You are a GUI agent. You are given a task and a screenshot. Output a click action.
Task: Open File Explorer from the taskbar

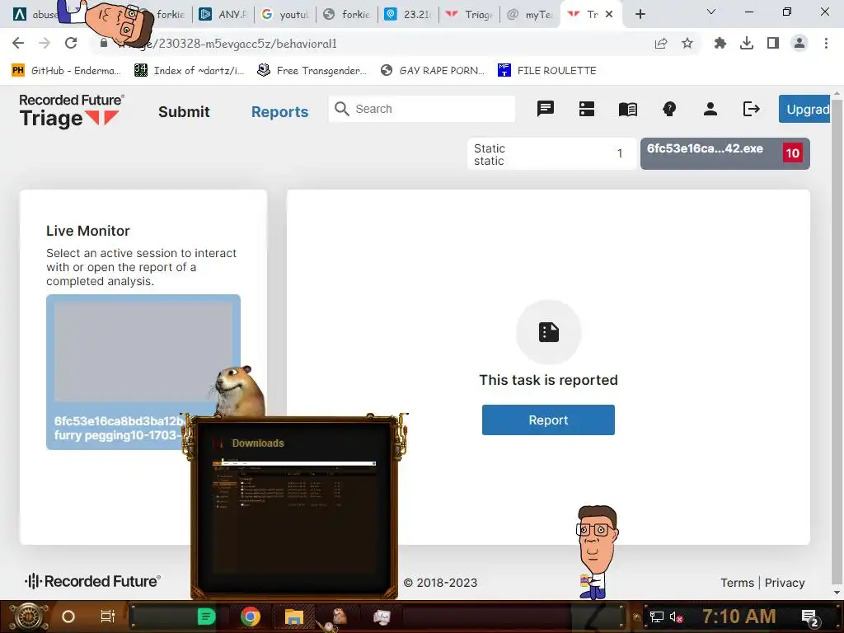click(294, 617)
